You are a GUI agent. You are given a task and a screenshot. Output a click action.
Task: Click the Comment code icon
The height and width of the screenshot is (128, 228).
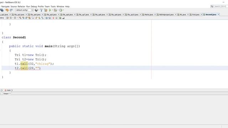tap(60, 18)
